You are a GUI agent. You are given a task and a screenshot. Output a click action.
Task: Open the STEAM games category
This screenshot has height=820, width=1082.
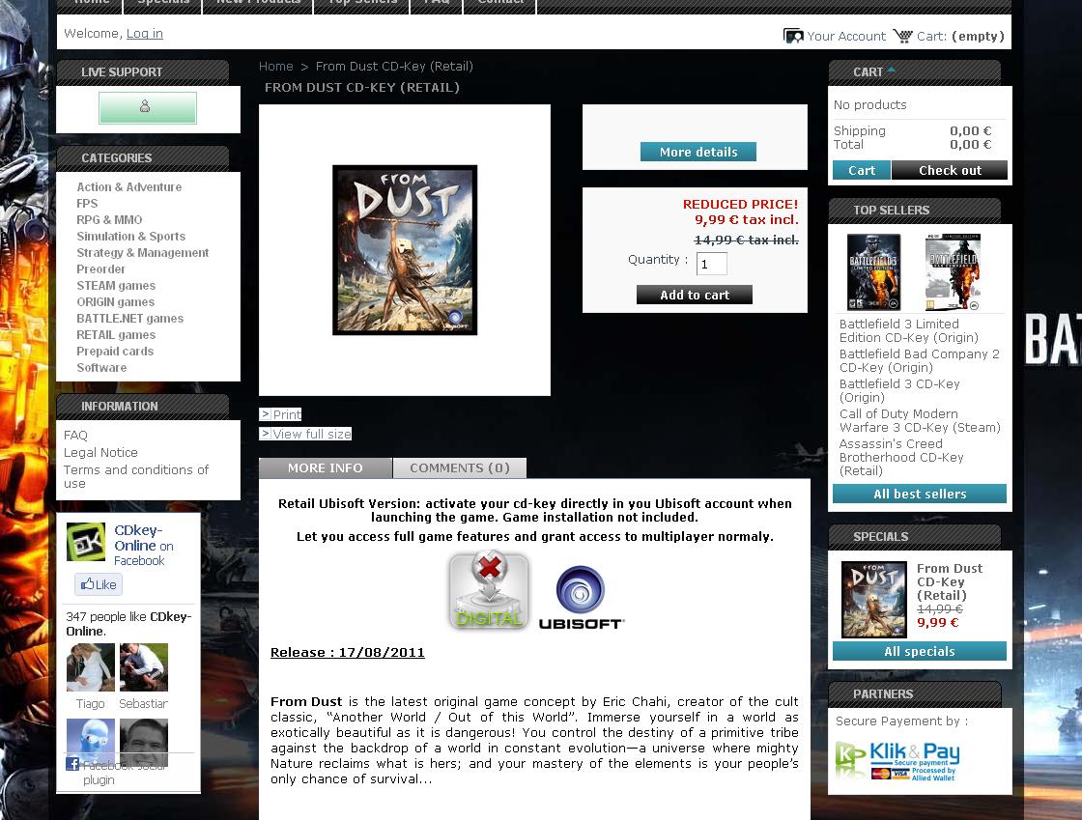coord(116,286)
